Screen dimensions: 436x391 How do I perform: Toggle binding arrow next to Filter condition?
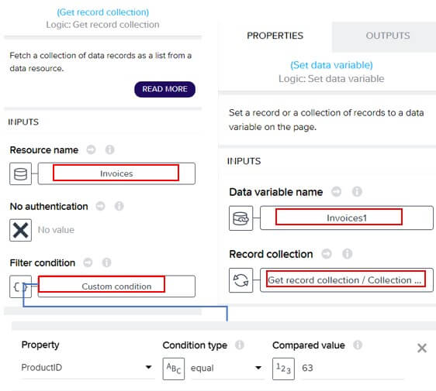(88, 262)
